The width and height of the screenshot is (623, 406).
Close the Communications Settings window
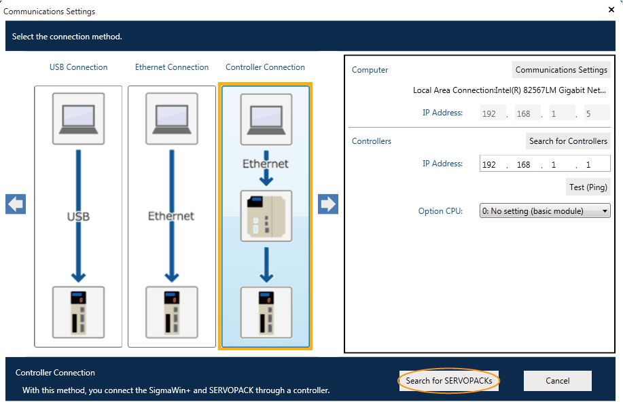click(x=610, y=10)
